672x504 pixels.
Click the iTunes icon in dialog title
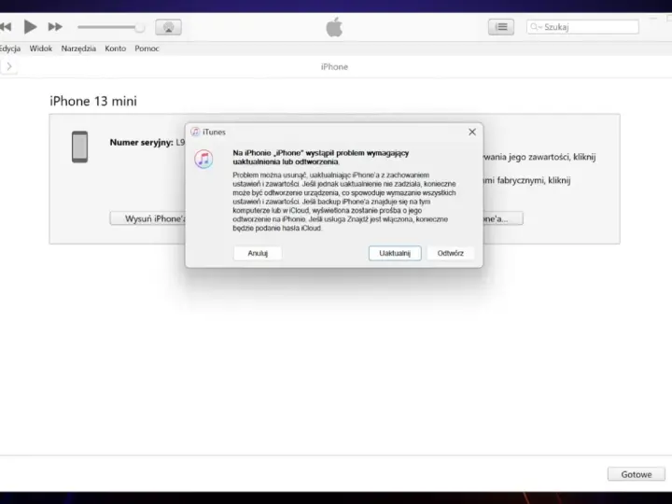coord(195,132)
